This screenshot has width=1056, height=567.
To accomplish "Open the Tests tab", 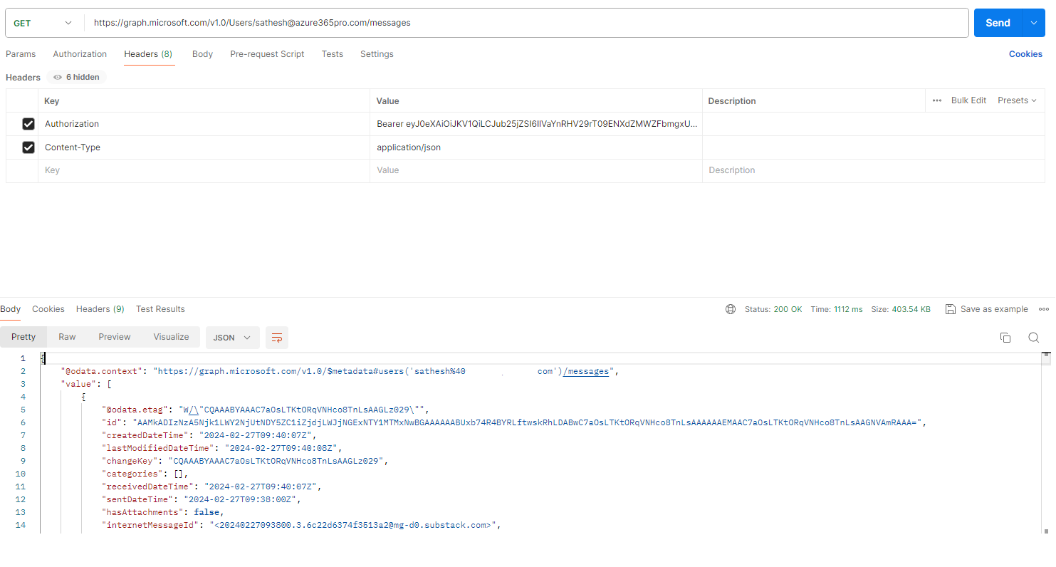I will coord(332,54).
